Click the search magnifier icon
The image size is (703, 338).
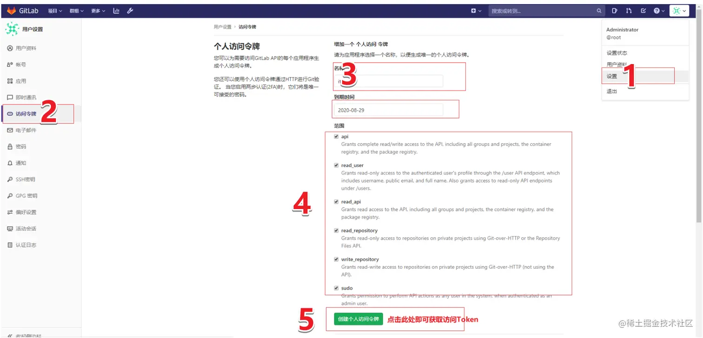[599, 11]
